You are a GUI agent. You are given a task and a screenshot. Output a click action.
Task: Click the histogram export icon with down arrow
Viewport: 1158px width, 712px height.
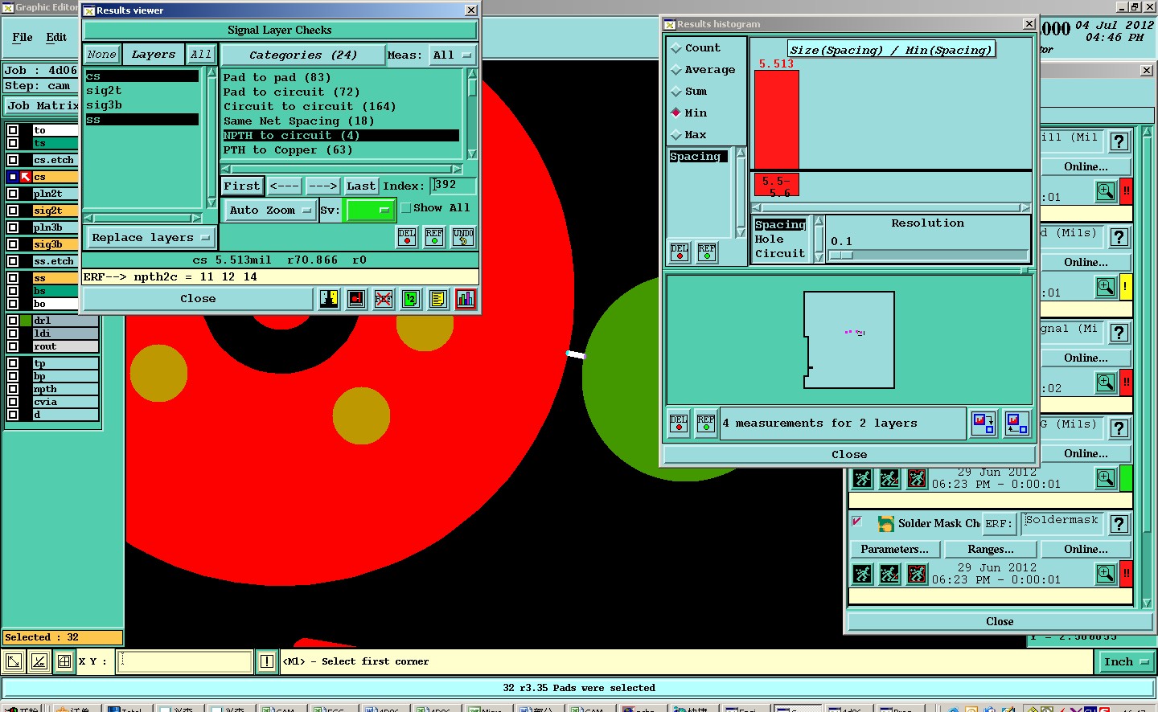point(983,424)
